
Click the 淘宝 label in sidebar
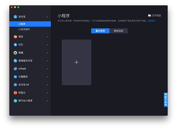21,37
